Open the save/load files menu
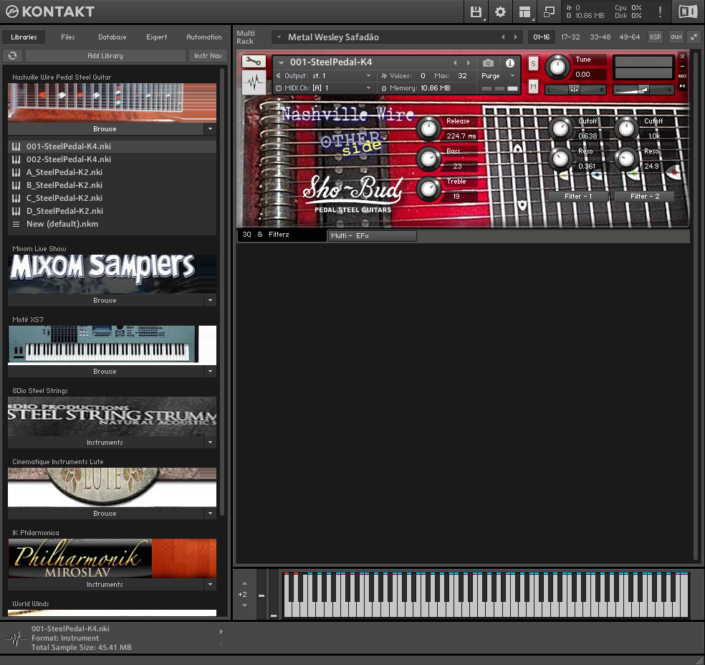The height and width of the screenshot is (665, 705). click(476, 11)
